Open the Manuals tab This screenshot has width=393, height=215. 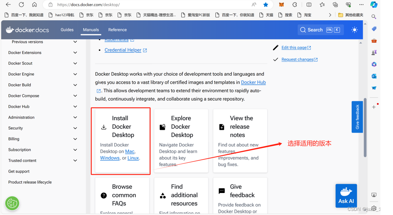91,30
